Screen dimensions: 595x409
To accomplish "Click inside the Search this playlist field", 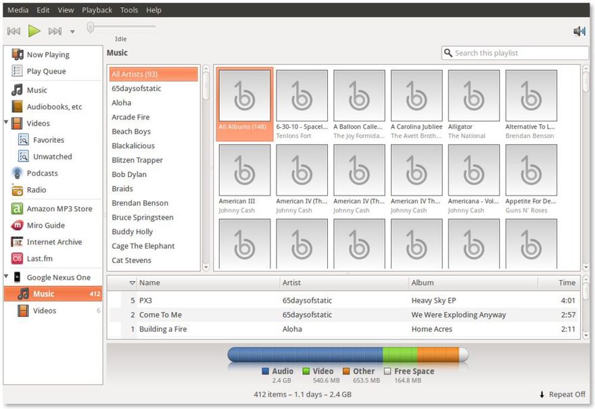I will pyautogui.click(x=515, y=53).
